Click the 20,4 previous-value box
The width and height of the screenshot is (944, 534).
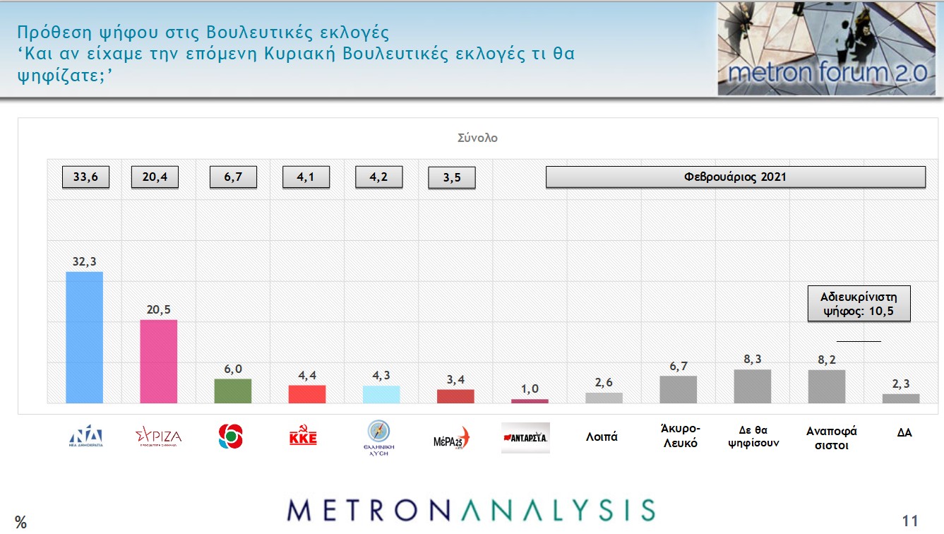click(x=155, y=177)
